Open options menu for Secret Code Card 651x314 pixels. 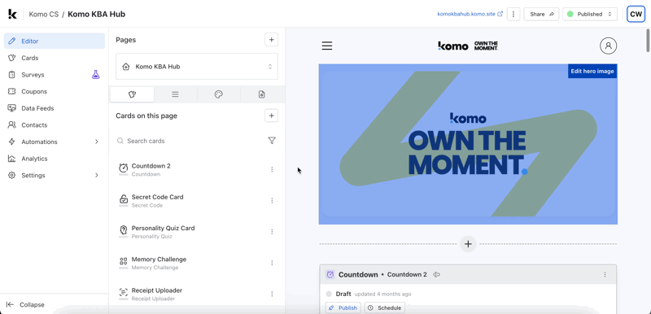click(272, 200)
